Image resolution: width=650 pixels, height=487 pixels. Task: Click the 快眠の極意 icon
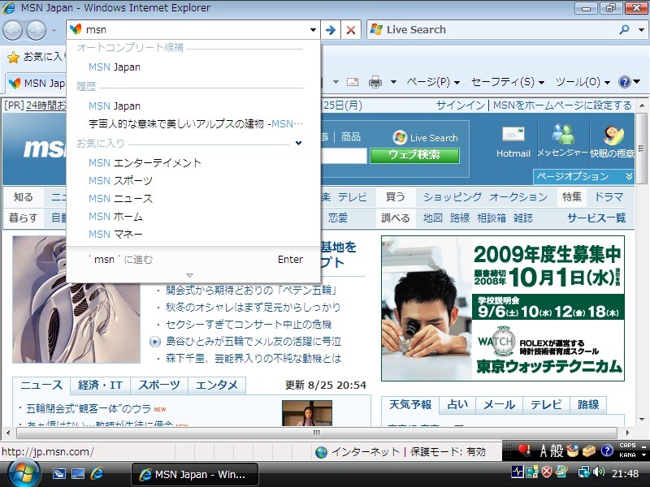point(613,135)
